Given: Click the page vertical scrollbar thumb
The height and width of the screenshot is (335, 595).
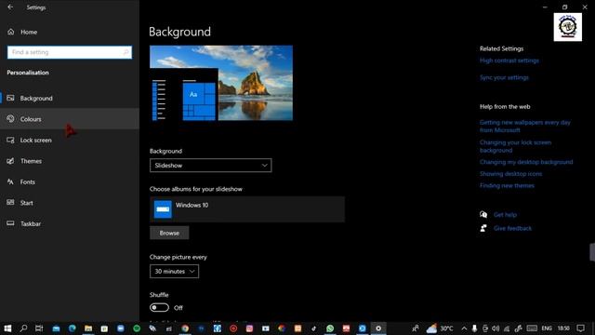Looking at the screenshot, I should coord(592,252).
